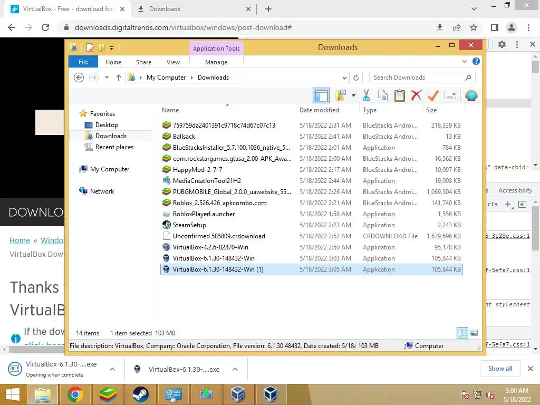Toggle the navigation pane layout button
The width and height of the screenshot is (540, 405).
[x=321, y=95]
